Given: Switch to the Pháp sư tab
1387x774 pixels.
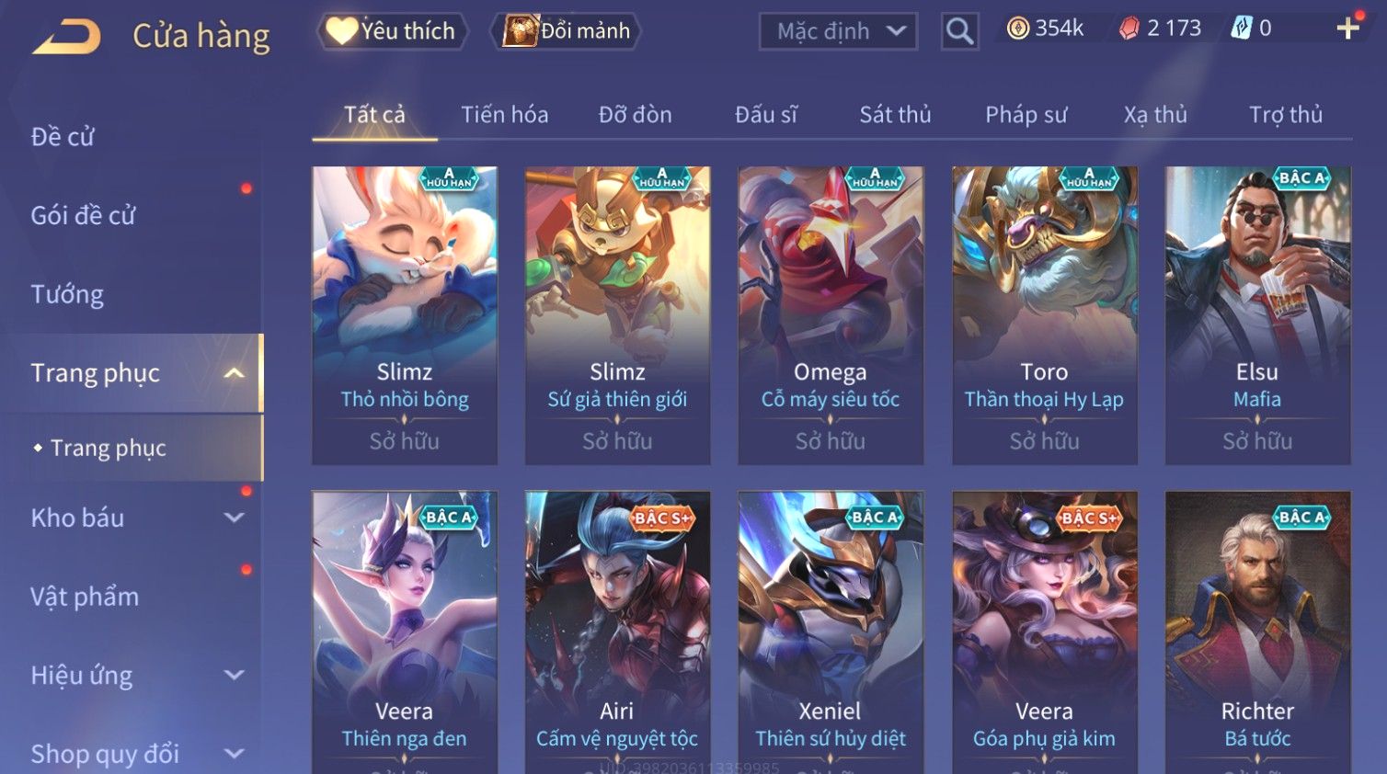Looking at the screenshot, I should [1026, 115].
